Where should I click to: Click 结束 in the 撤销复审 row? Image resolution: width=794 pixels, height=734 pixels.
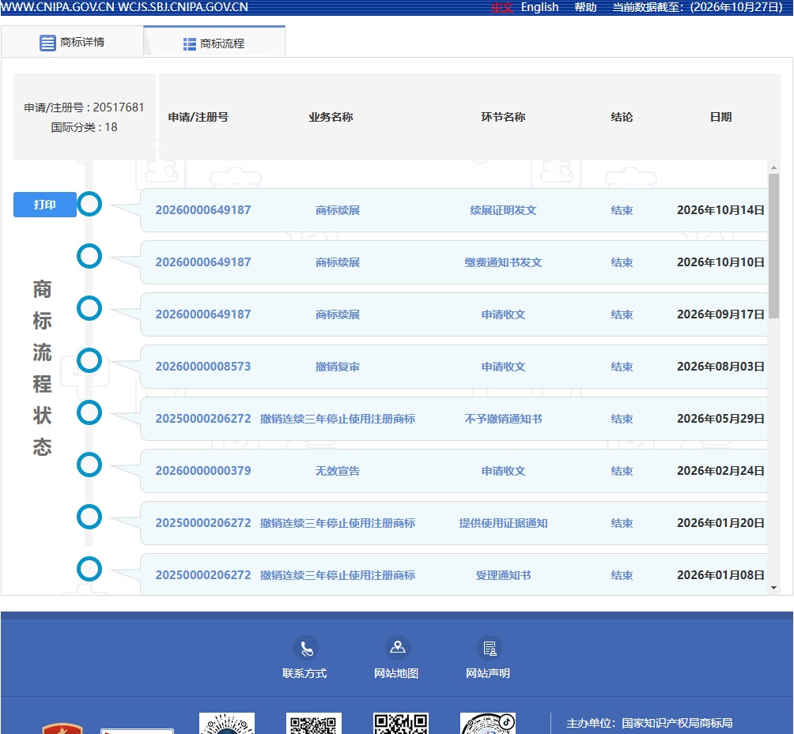click(x=622, y=367)
